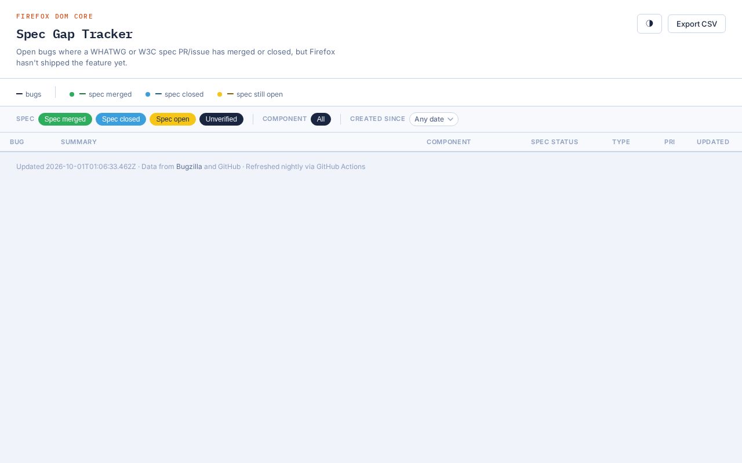Open the Created Since date dropdown
Image resolution: width=742 pixels, height=463 pixels.
pyautogui.click(x=434, y=119)
